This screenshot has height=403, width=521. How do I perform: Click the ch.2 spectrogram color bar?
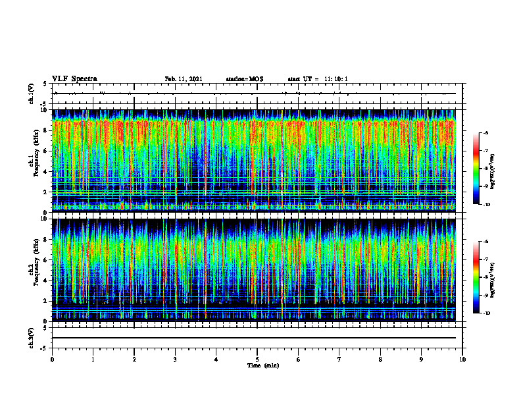point(476,277)
